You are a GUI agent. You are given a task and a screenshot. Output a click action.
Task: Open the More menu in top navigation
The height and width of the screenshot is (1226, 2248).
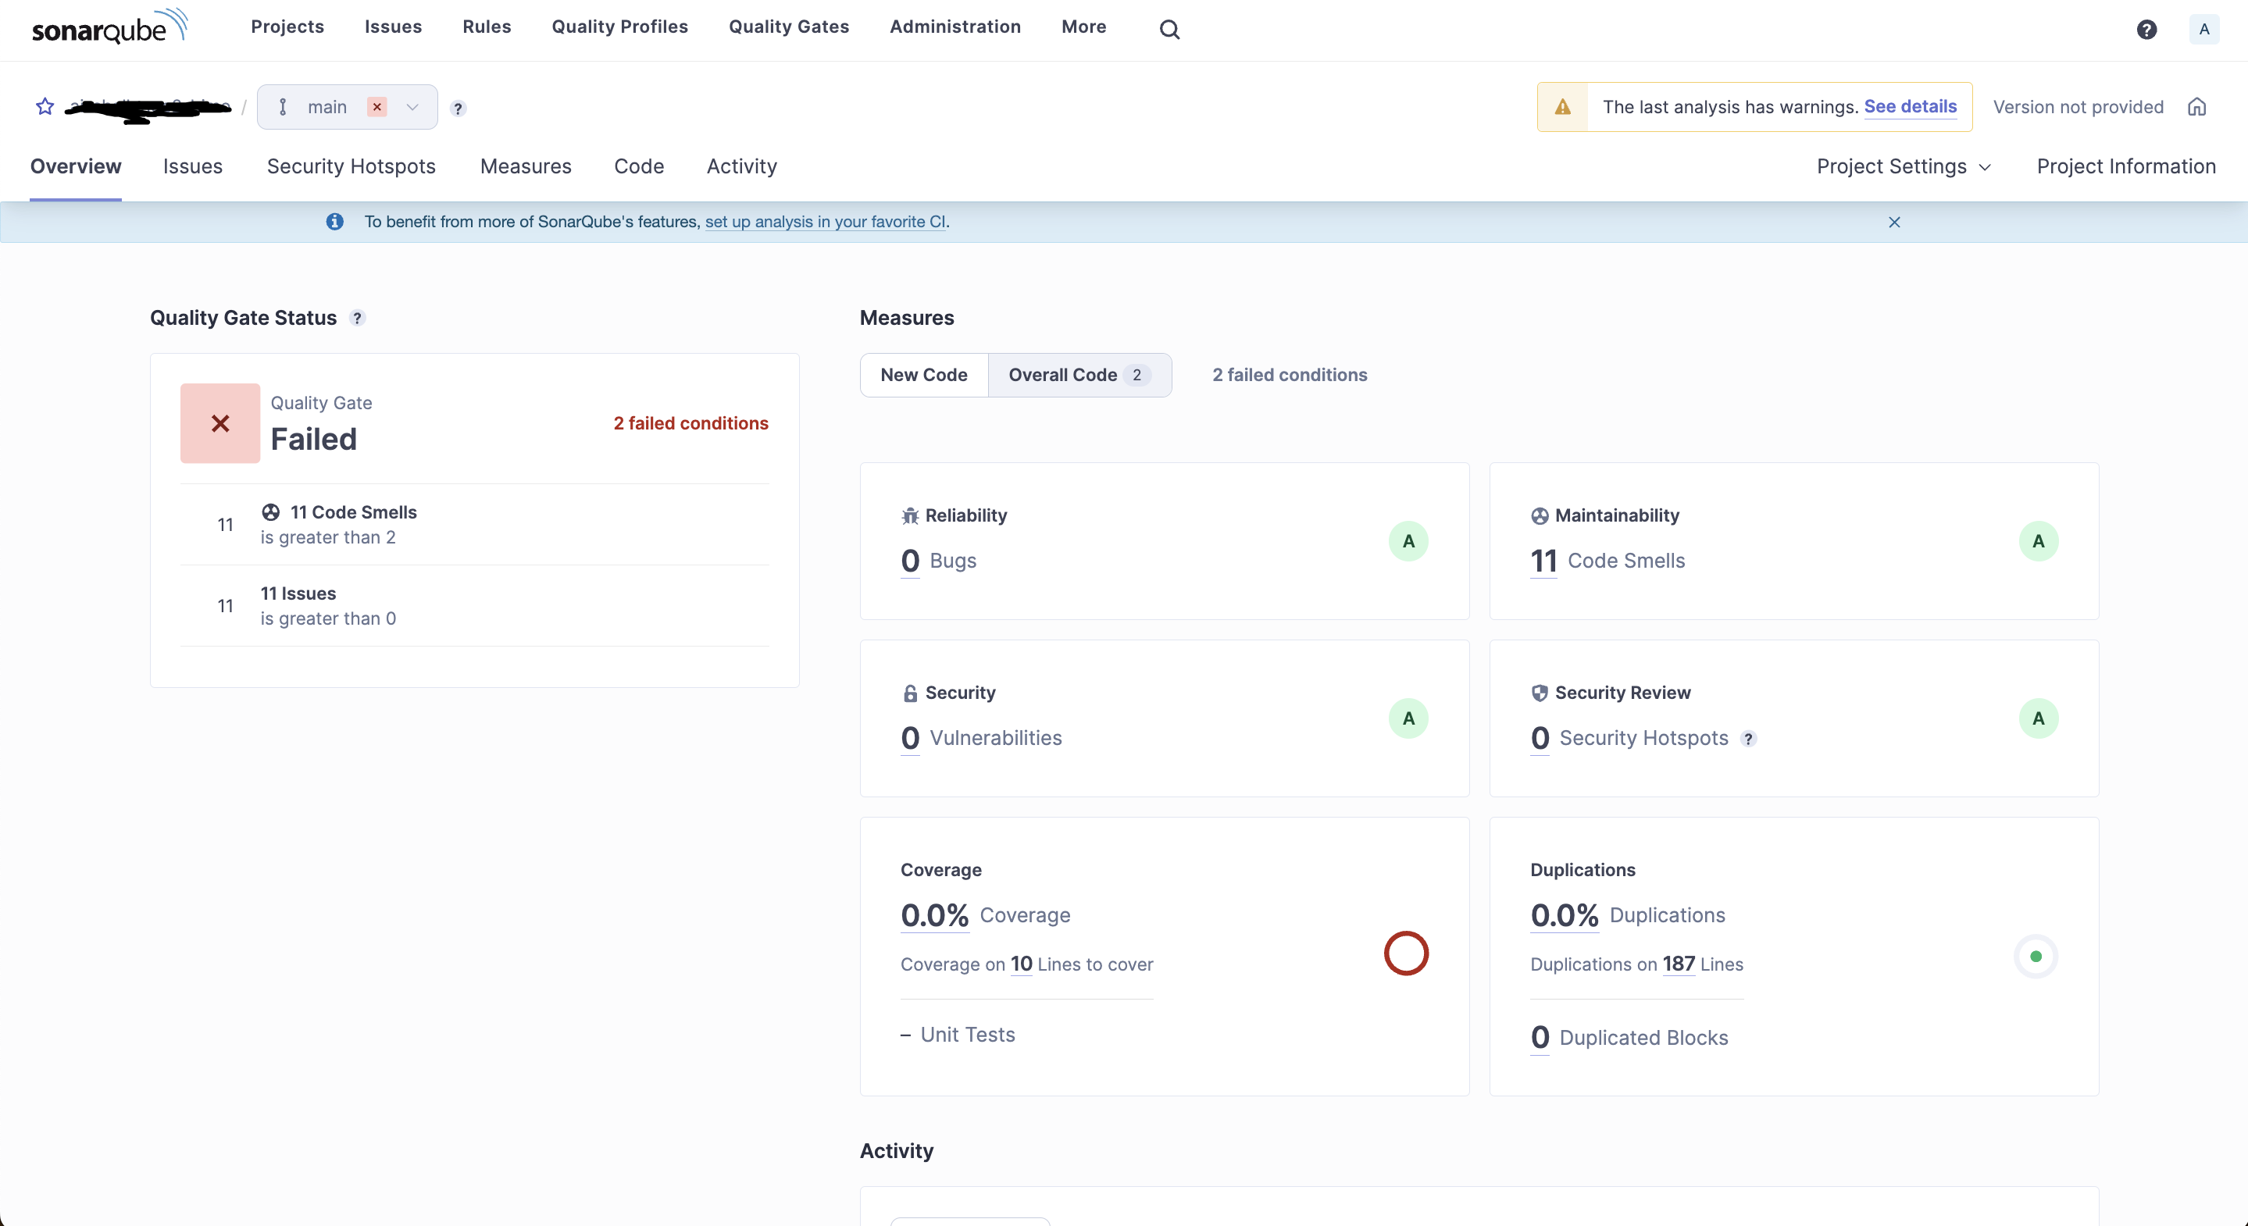point(1083,27)
